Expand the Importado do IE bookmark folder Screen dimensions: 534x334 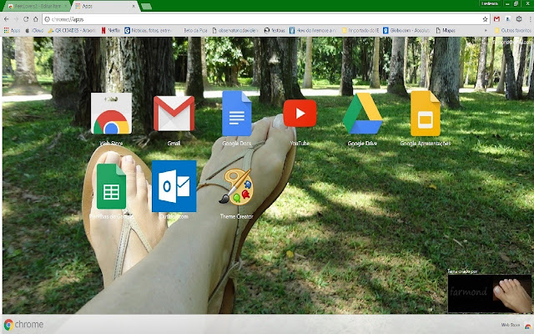point(360,30)
